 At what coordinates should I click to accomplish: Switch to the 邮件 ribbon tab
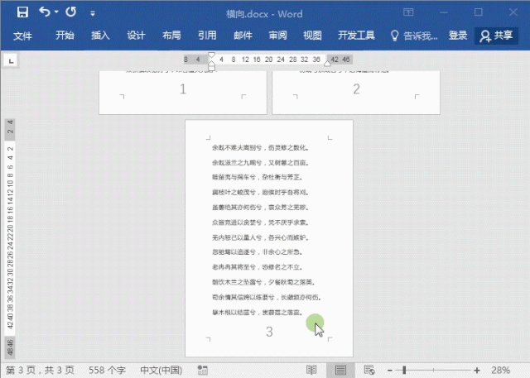click(243, 35)
